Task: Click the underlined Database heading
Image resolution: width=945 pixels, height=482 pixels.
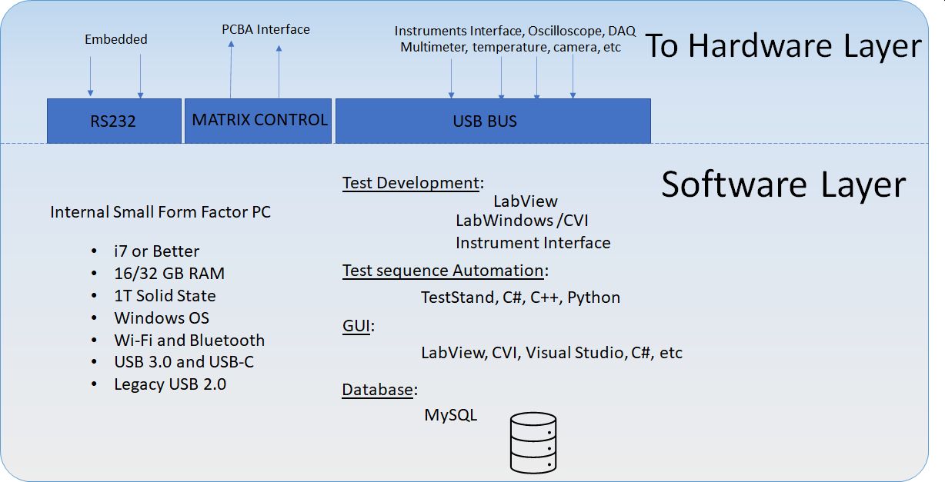Action: [x=377, y=390]
